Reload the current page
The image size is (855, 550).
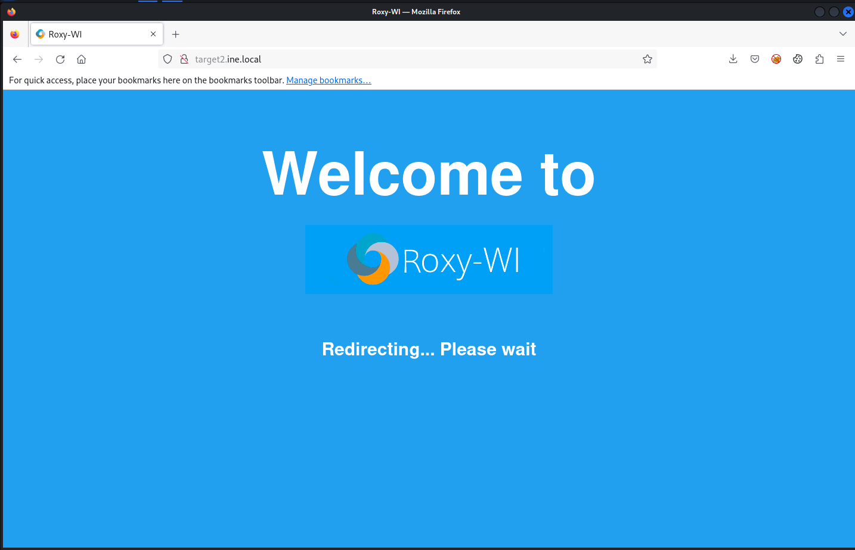point(60,59)
